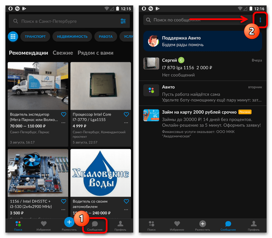Open more options for Водитель экспедитор listing
The width and height of the screenshot is (272, 238).
(63, 123)
